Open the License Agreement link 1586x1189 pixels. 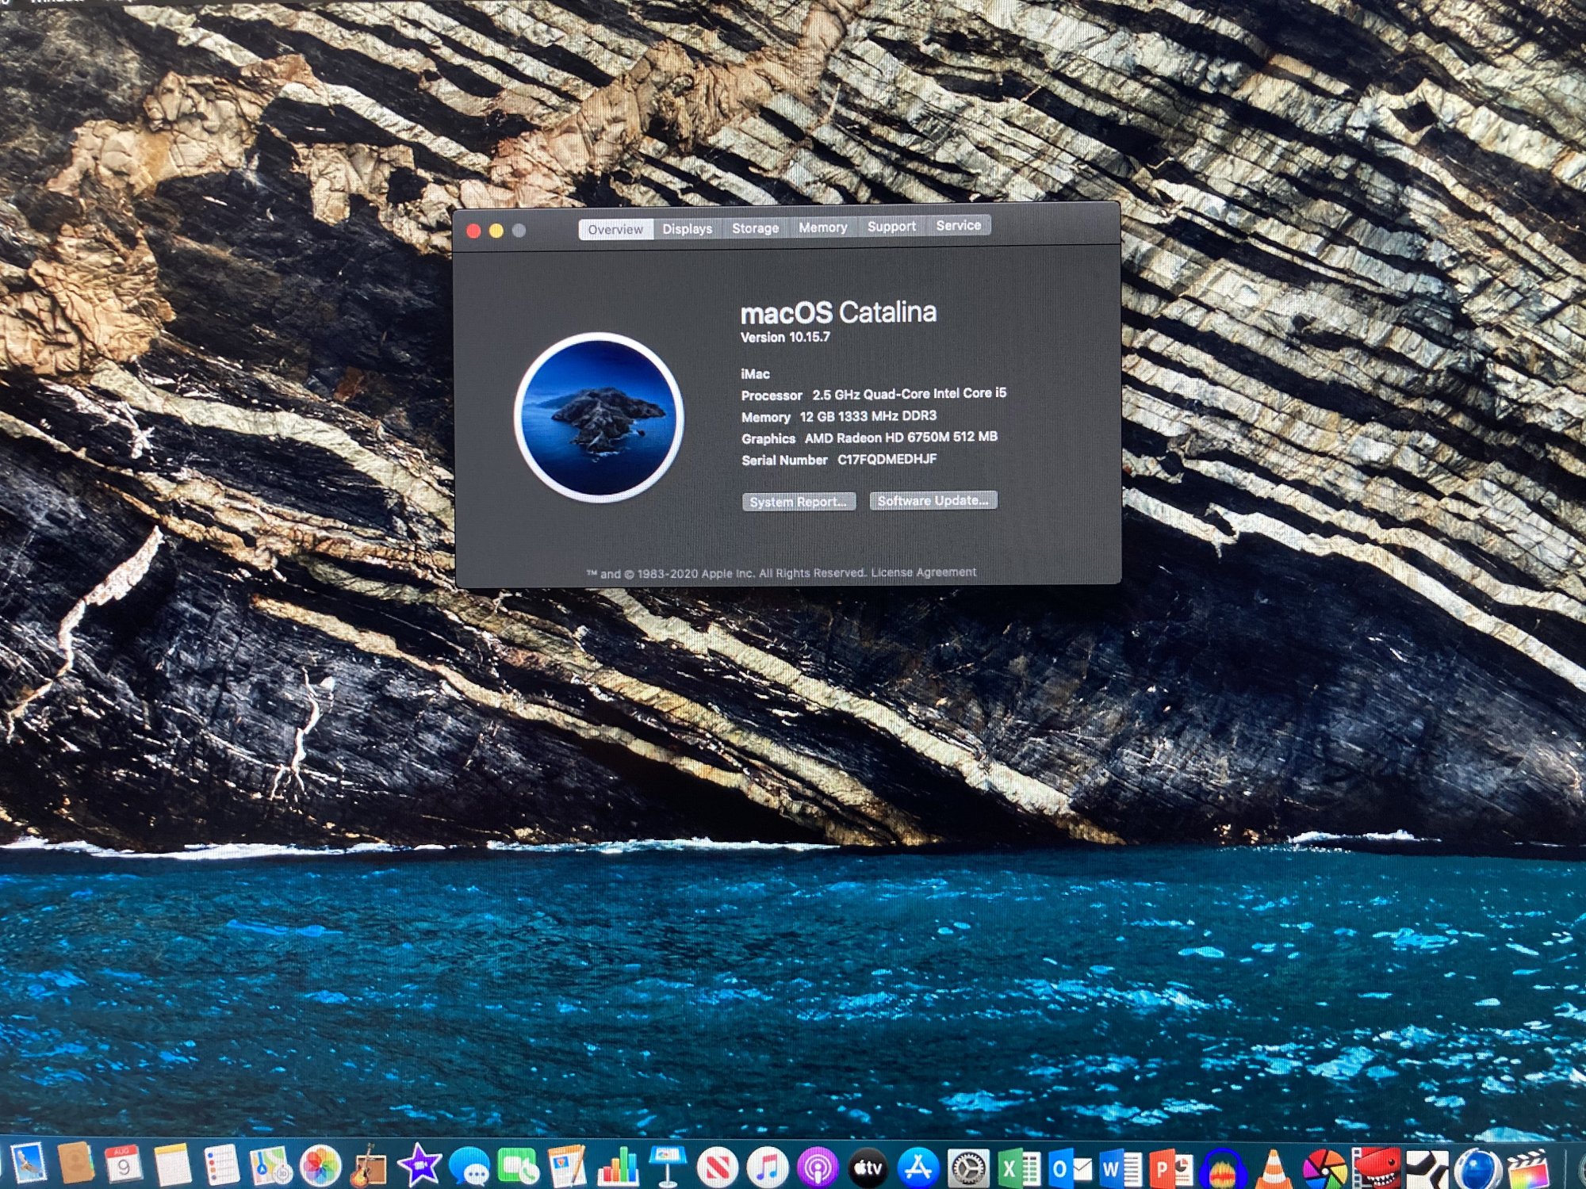923,572
